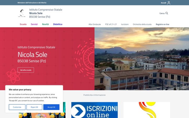Click the Senise town panorama photo
Screen dimensions: 189x118
point(142,59)
